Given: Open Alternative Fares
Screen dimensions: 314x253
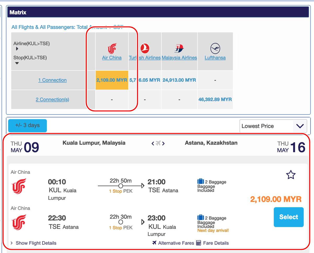Looking at the screenshot, I should click(176, 243).
